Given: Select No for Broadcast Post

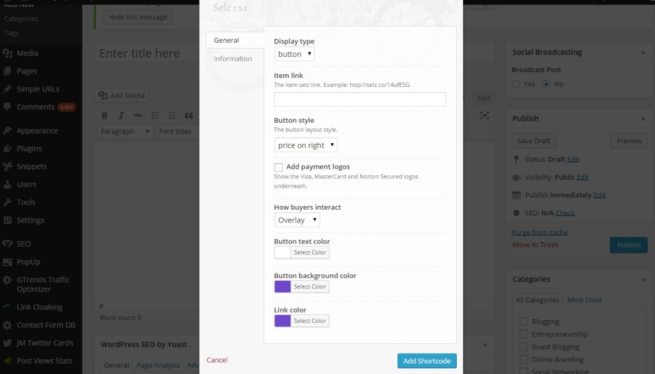Looking at the screenshot, I should [546, 84].
